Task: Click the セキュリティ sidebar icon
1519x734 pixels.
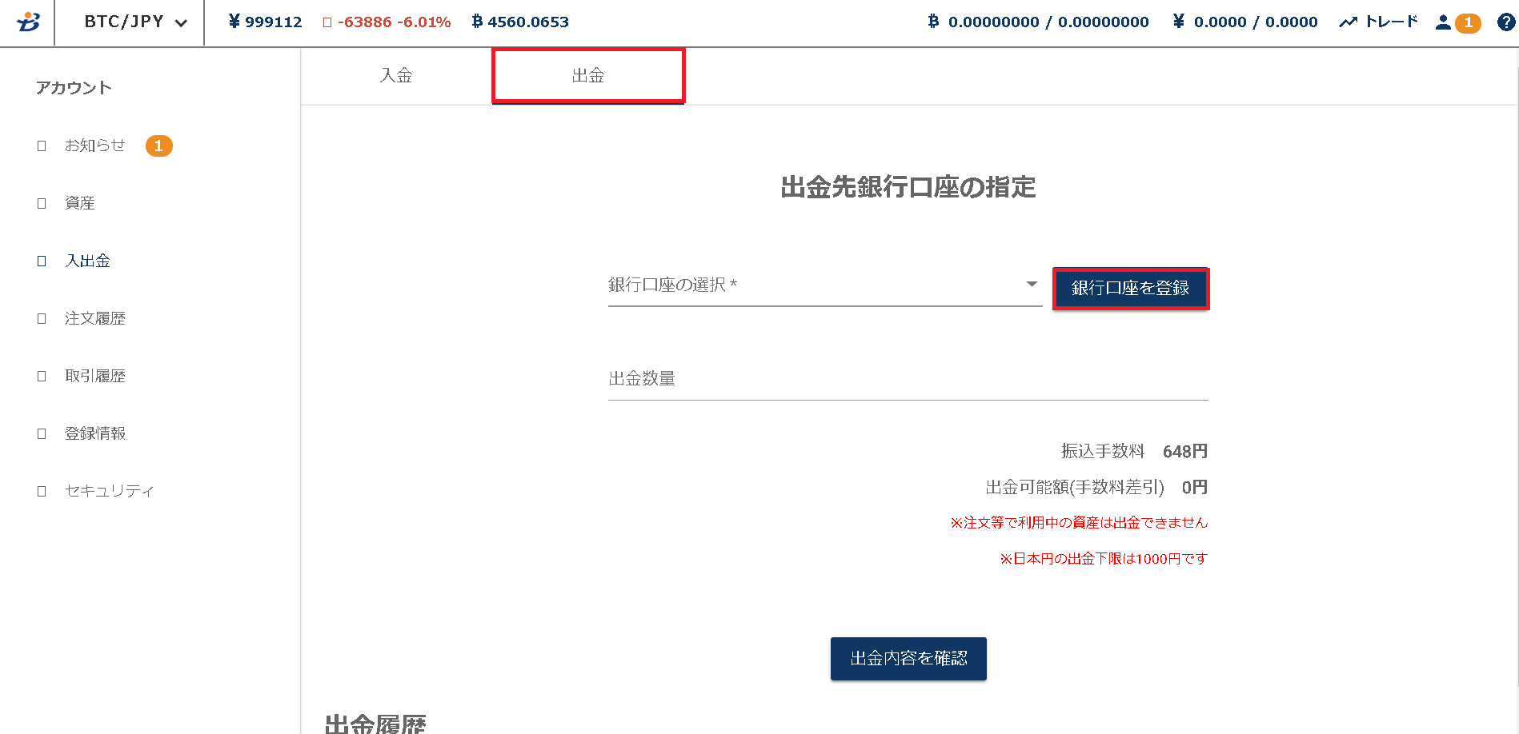Action: 42,491
